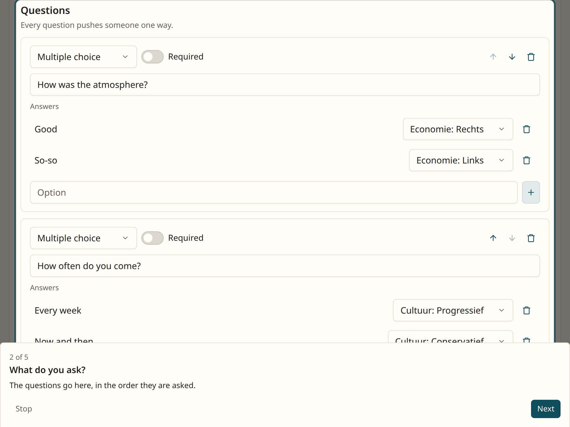
Task: Focus the new Option input field
Action: click(274, 192)
